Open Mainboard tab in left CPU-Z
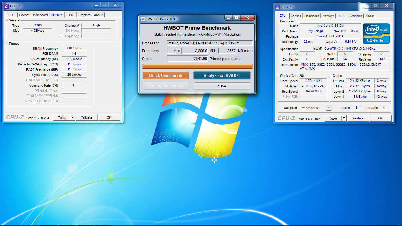The image size is (402, 226). coord(40,15)
